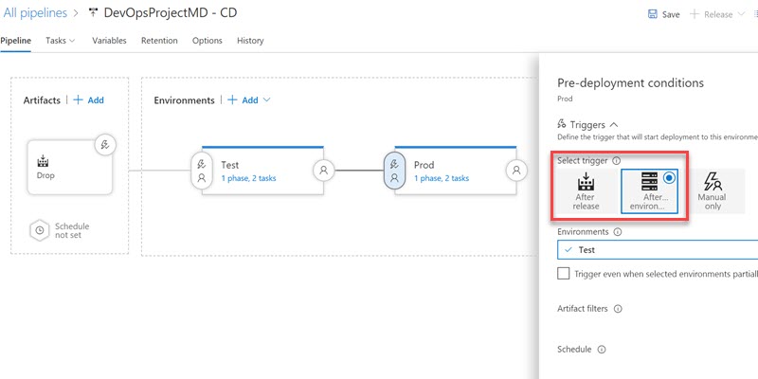Collapse the Triggers section chevron

614,125
